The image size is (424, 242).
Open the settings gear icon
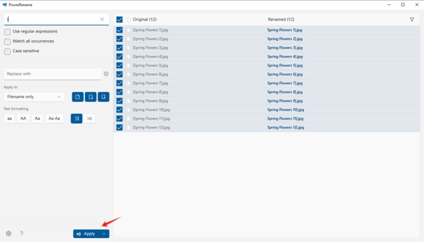tap(8, 234)
